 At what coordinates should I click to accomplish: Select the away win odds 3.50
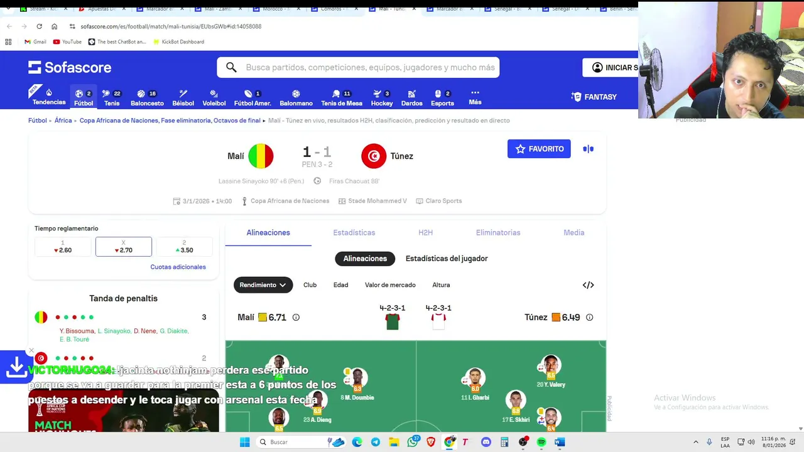coord(184,247)
